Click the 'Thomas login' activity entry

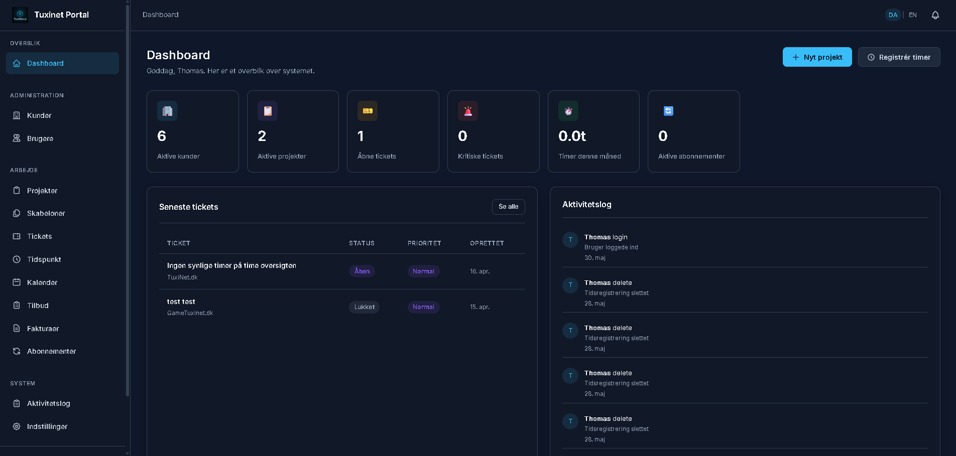(745, 247)
